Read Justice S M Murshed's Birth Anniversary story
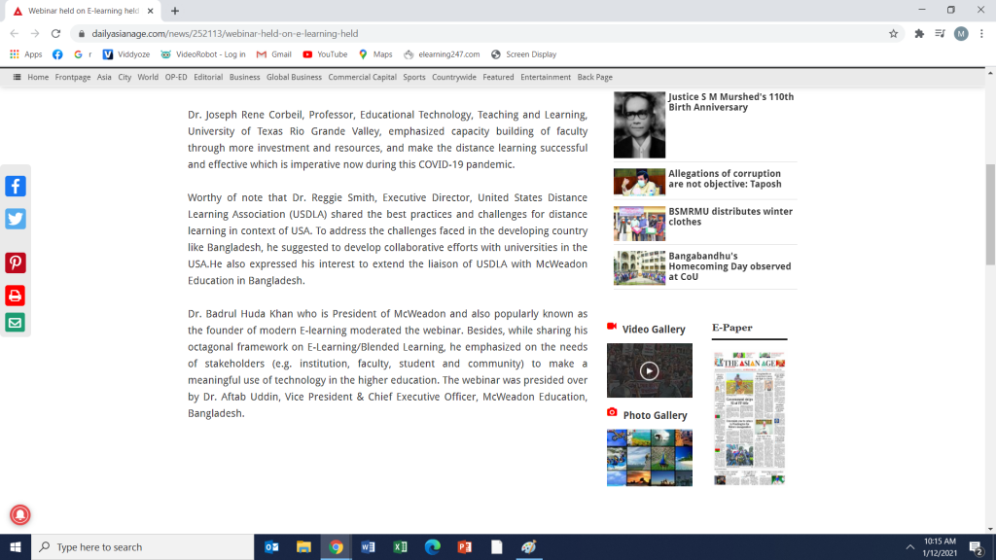Viewport: 996px width, 560px height. click(x=731, y=102)
